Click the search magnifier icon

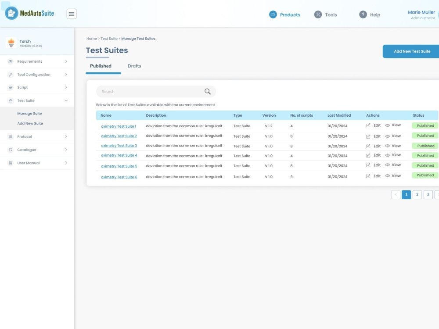[208, 92]
